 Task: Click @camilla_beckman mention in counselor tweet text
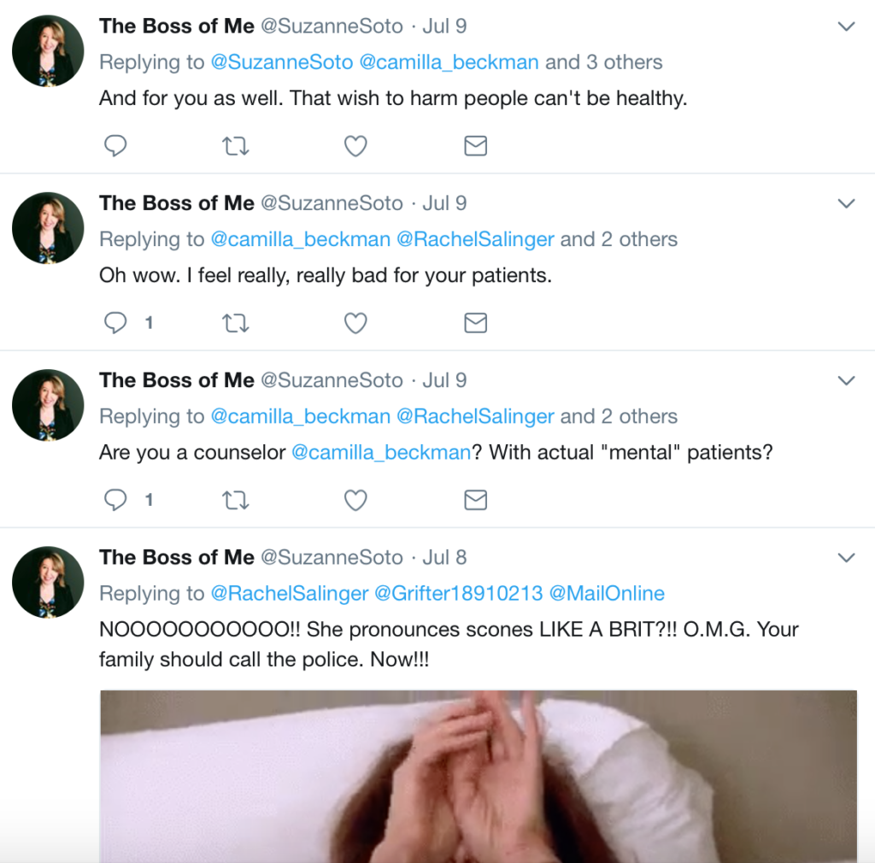click(381, 452)
